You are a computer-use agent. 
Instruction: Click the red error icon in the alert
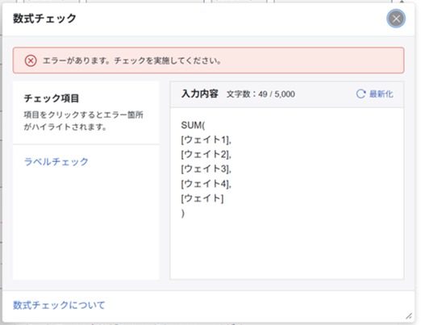click(x=31, y=60)
